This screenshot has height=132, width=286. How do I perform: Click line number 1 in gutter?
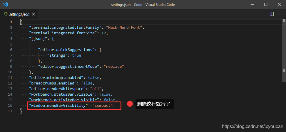tap(11, 22)
